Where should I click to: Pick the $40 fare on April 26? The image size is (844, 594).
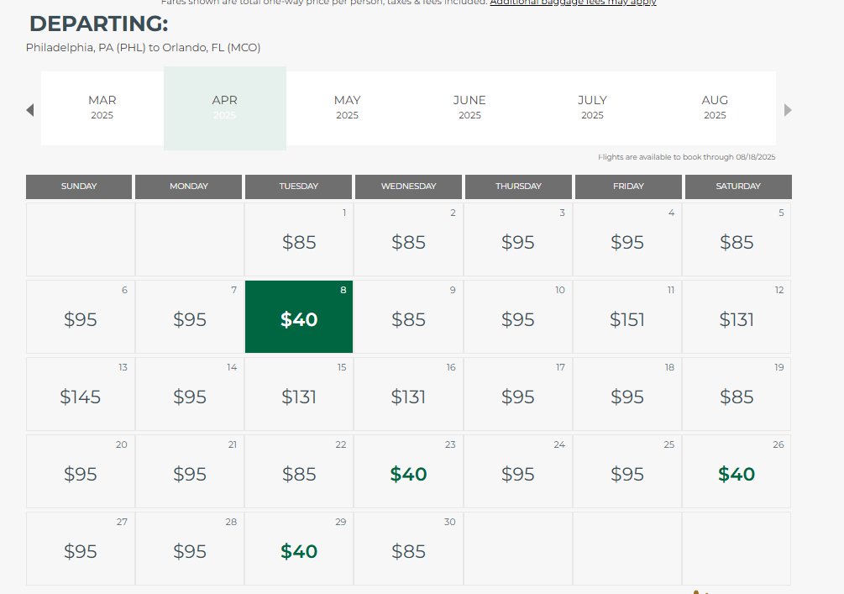coord(737,474)
